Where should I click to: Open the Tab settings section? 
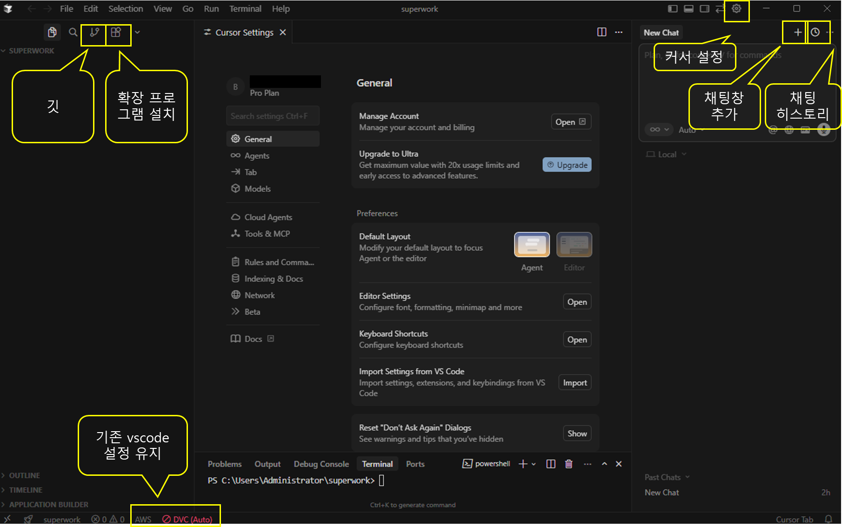click(x=273, y=172)
